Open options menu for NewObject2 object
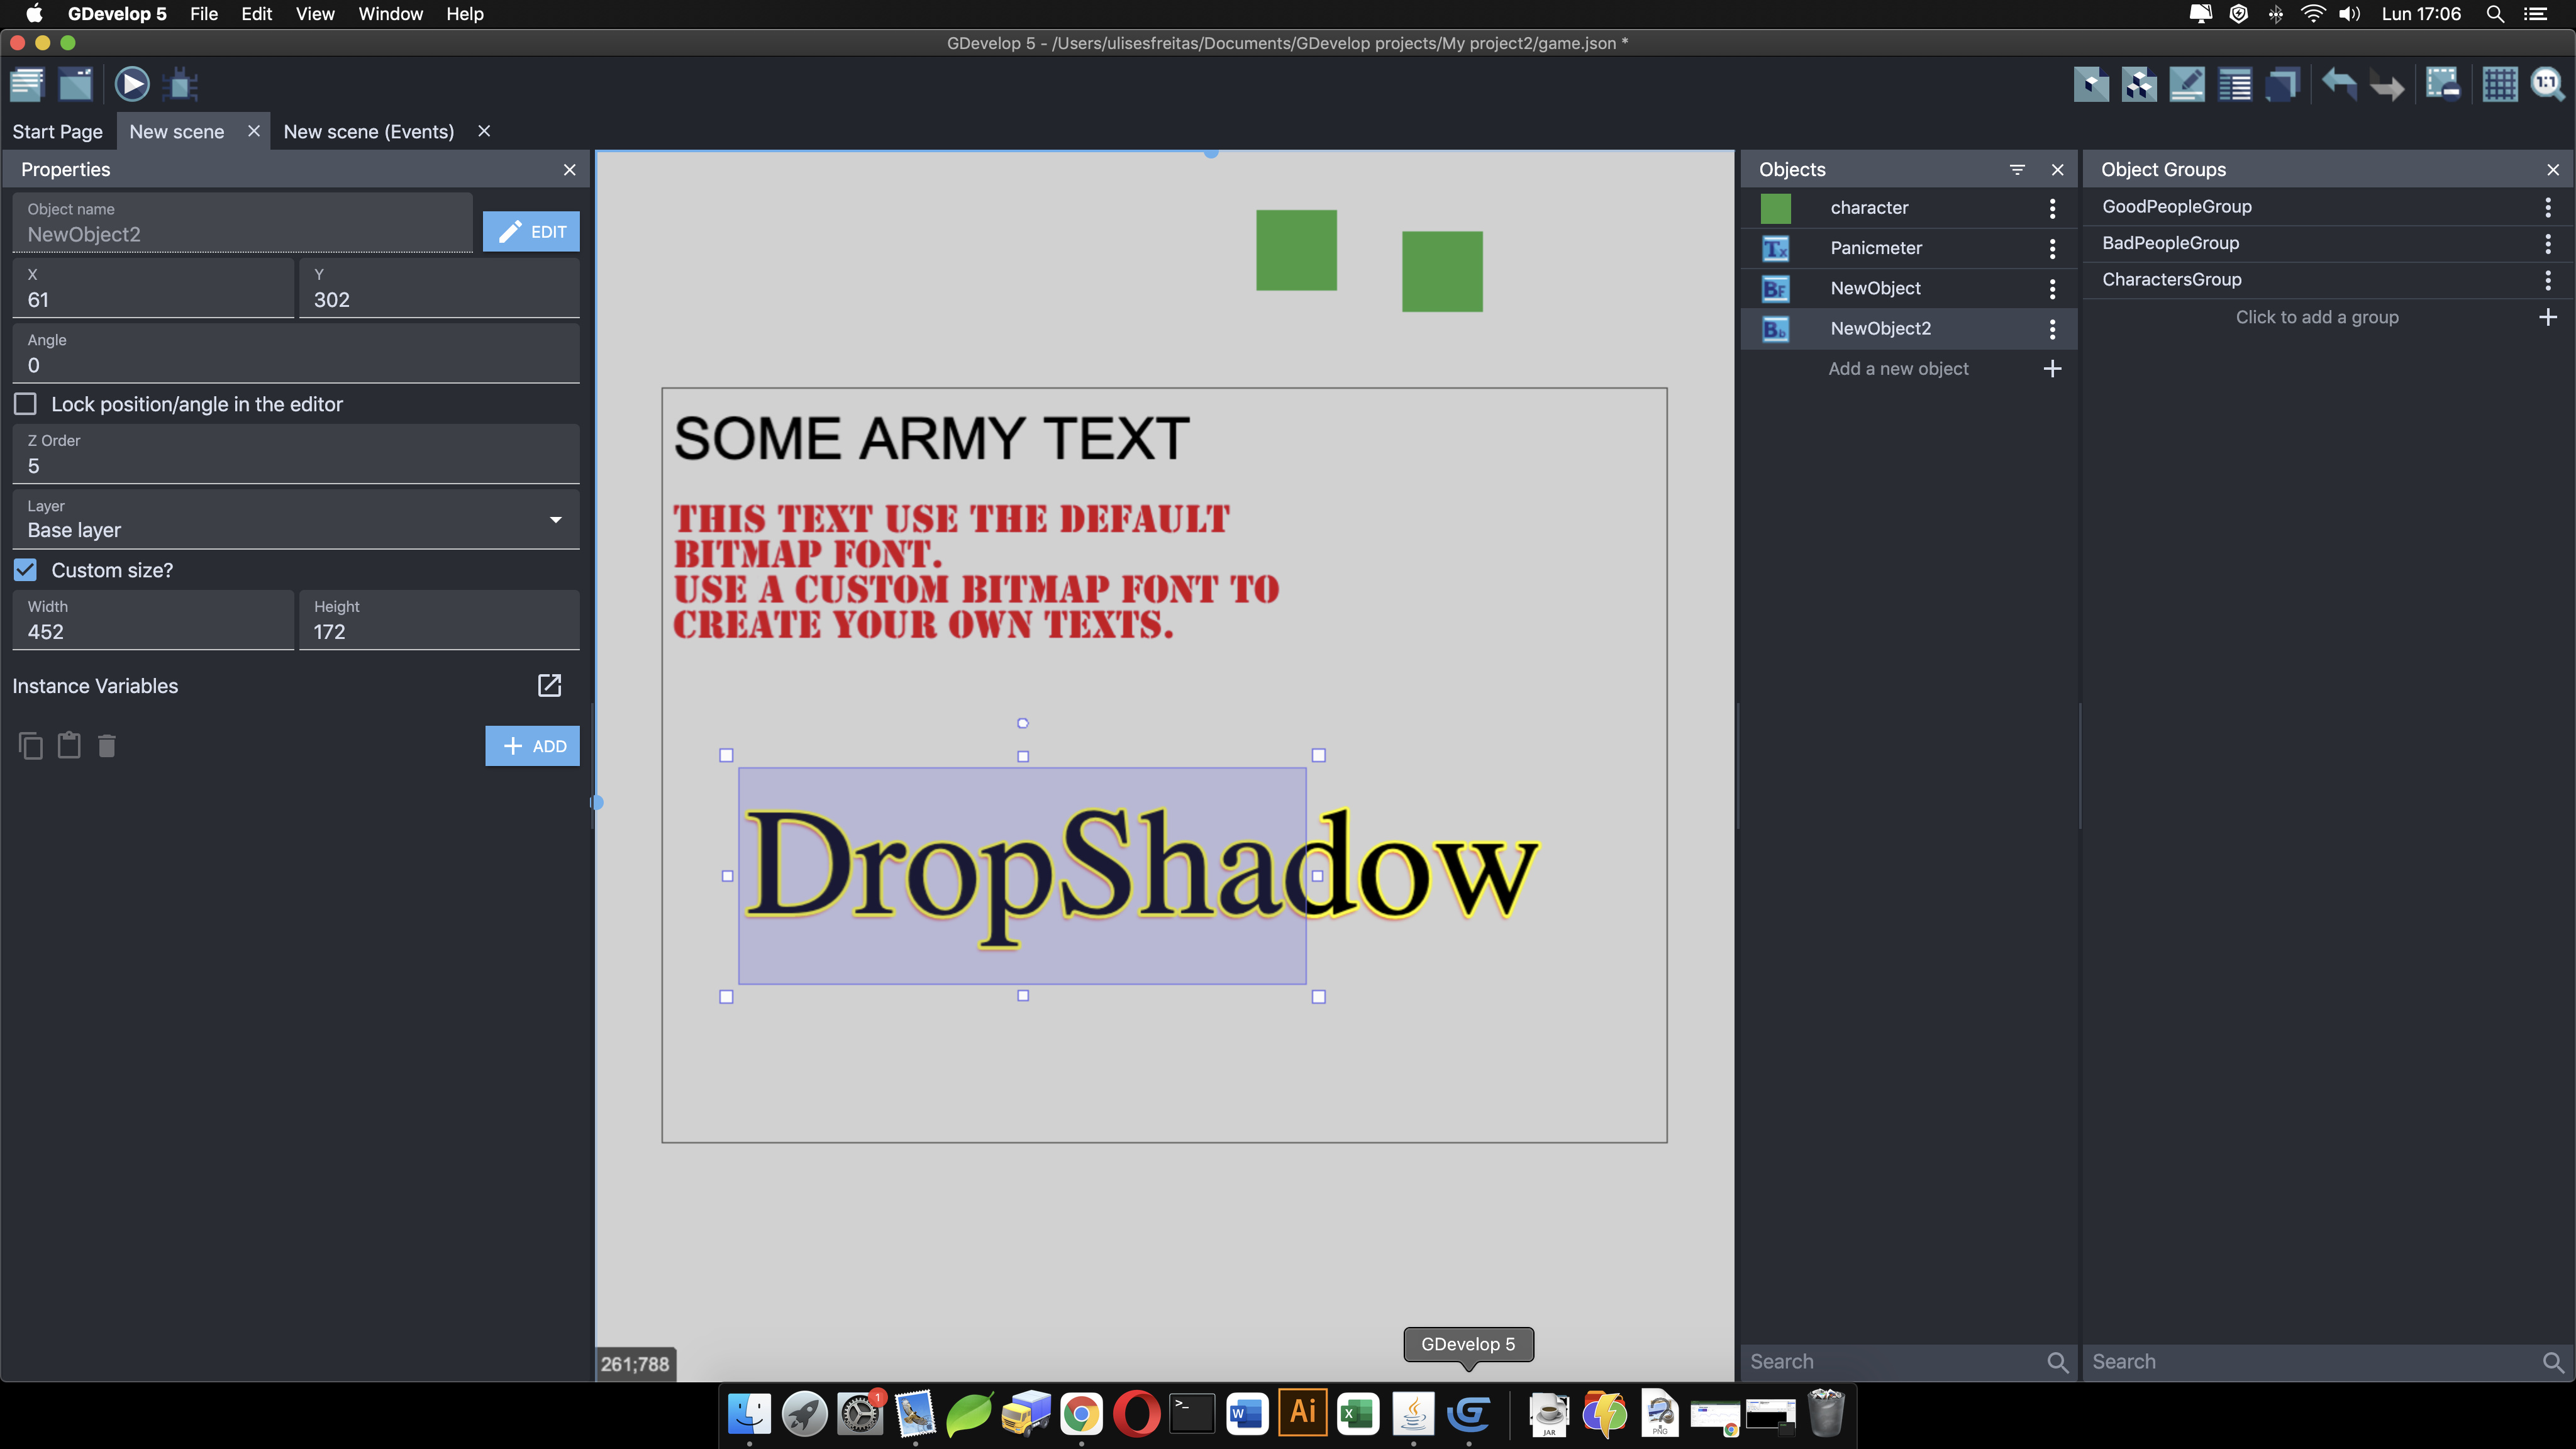The width and height of the screenshot is (2576, 1449). coord(2052,329)
